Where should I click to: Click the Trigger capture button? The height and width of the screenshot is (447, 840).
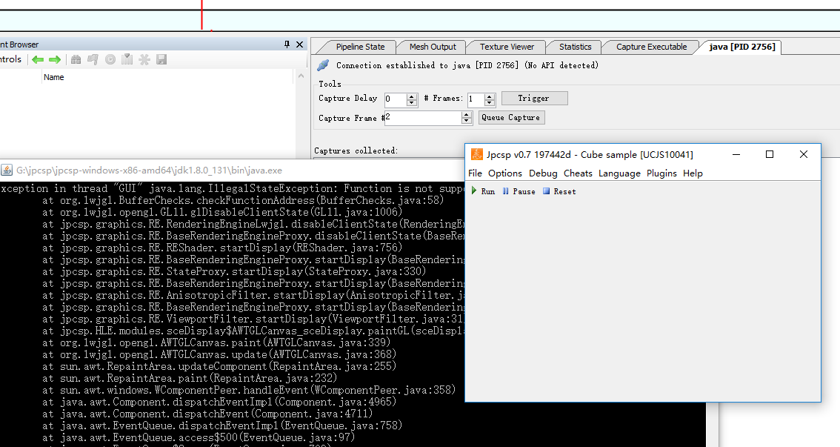[x=534, y=98]
